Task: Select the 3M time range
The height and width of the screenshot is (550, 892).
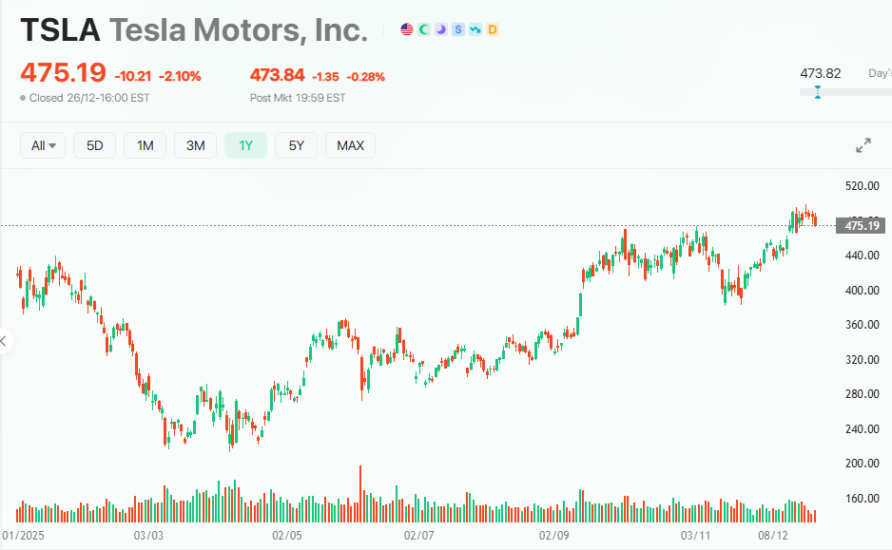Action: coord(195,145)
